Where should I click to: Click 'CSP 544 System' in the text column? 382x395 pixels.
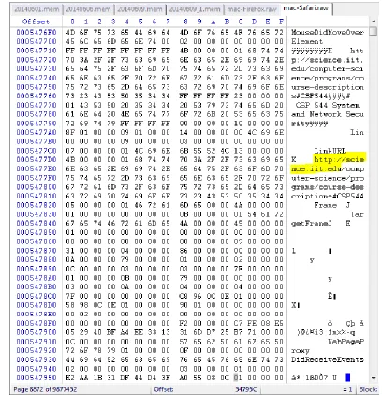point(328,105)
